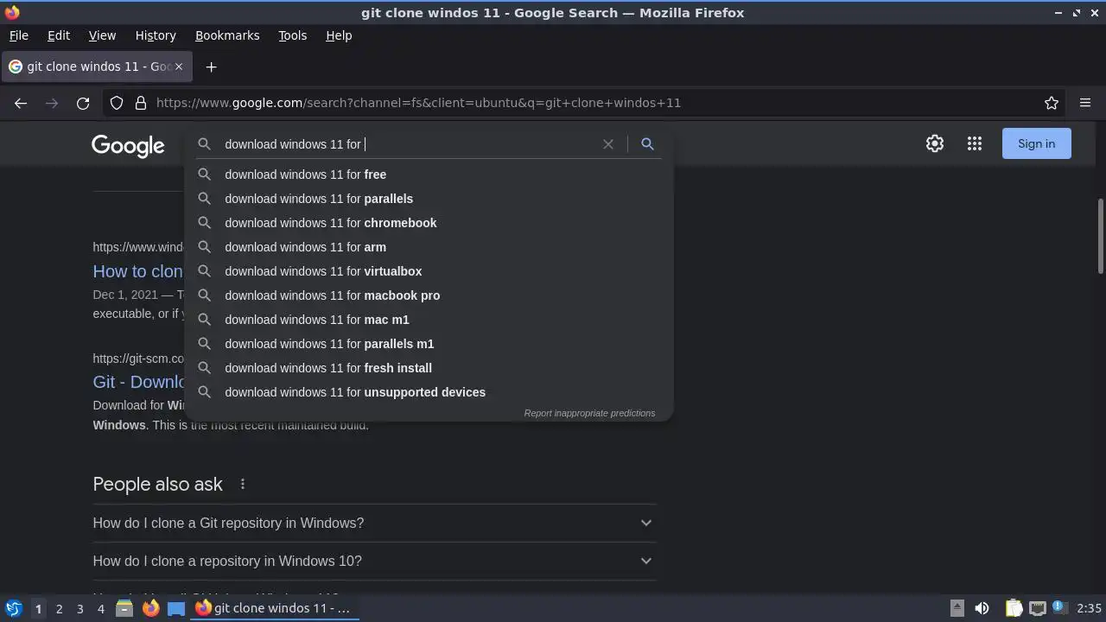Open the Firefox hamburger menu
Screen dimensions: 1106x622
(x=1085, y=103)
